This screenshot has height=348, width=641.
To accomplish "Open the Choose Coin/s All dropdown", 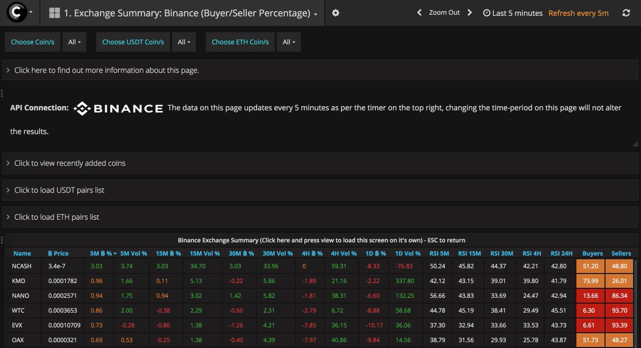I will pos(75,42).
